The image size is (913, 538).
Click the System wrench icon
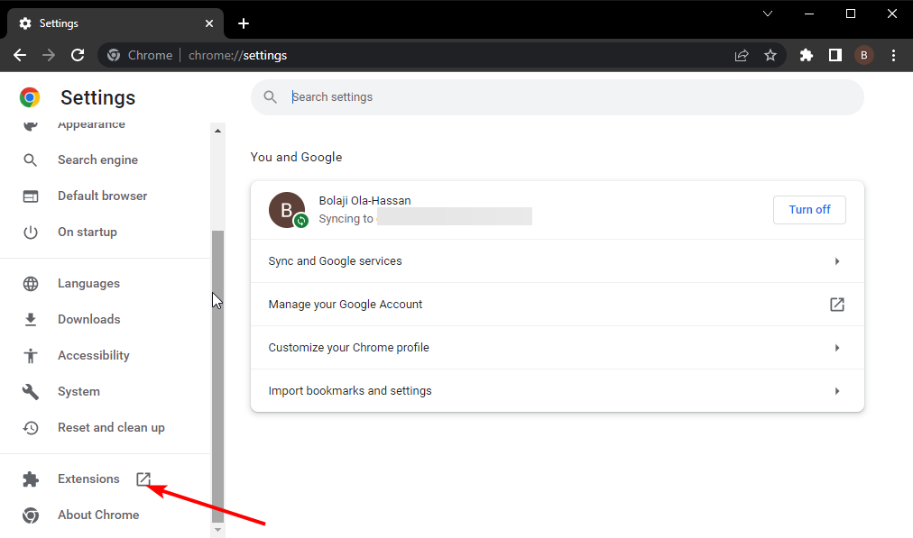click(x=31, y=392)
